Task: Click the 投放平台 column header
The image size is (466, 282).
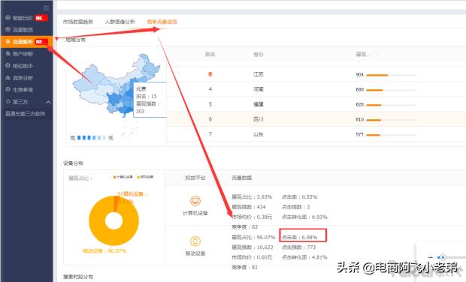Action: click(195, 178)
